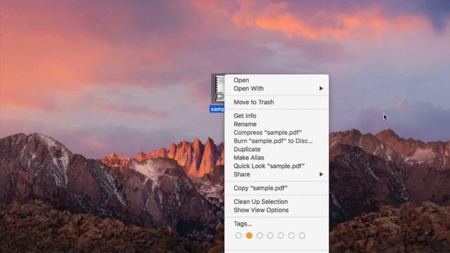450x253 pixels.
Task: Choose Burn "sample.pdf" to Disc…
Action: (276, 141)
